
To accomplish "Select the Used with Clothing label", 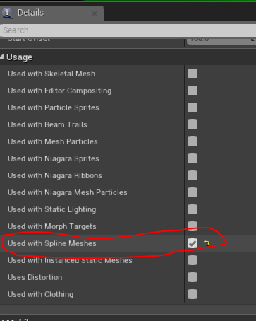I will tap(41, 294).
